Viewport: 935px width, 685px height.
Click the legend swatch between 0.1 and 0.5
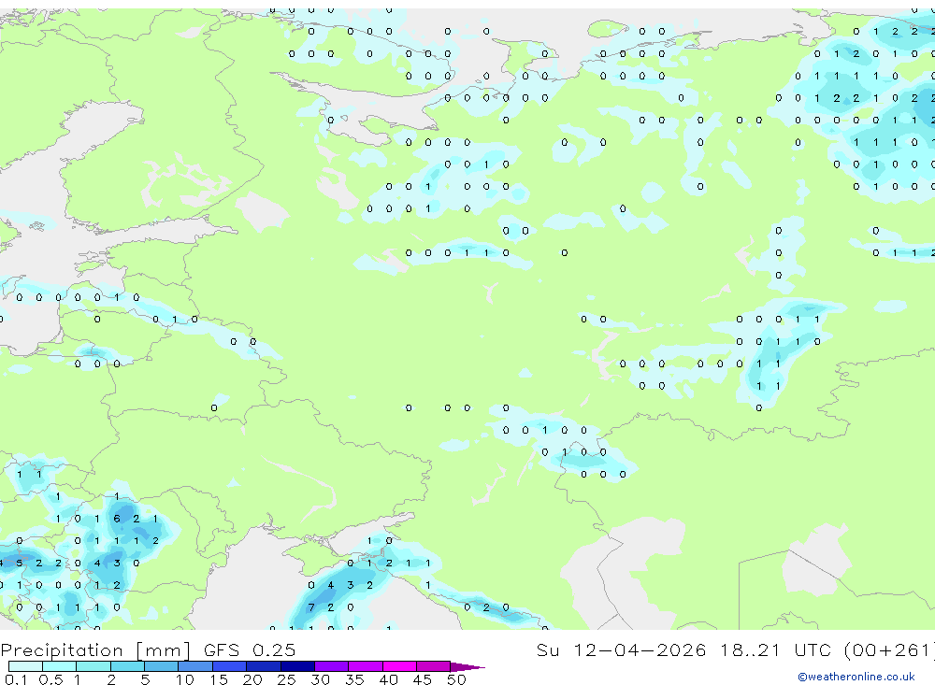25,666
